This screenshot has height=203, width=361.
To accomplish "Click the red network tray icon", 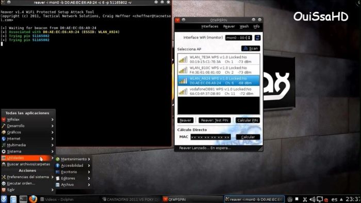I will 326,200.
